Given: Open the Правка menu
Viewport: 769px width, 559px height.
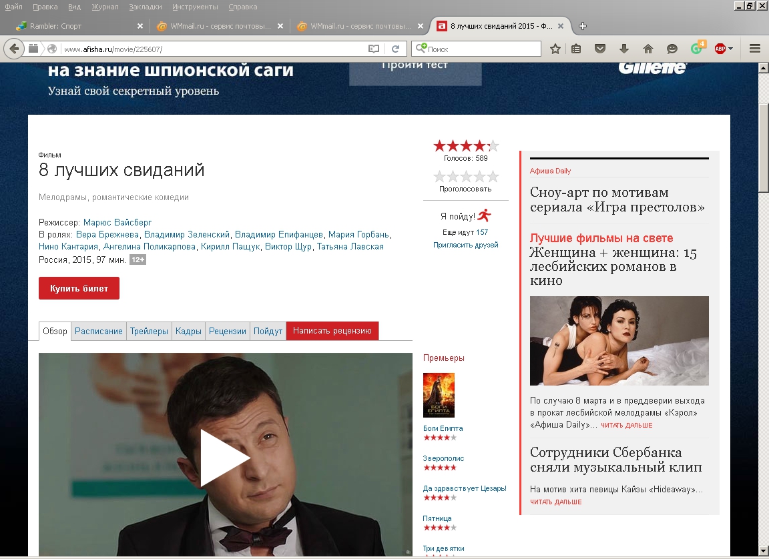Looking at the screenshot, I should coord(45,7).
